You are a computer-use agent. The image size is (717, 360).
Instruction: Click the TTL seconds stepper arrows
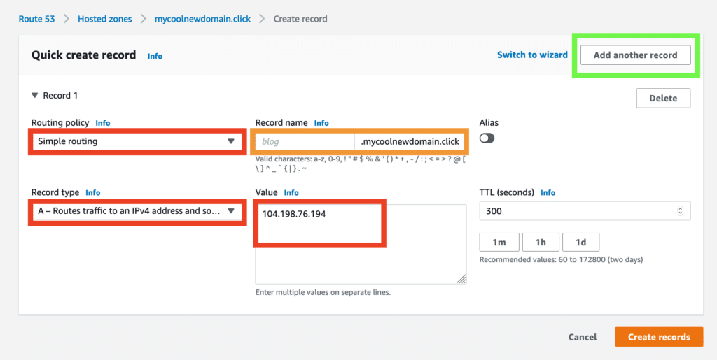coord(681,211)
